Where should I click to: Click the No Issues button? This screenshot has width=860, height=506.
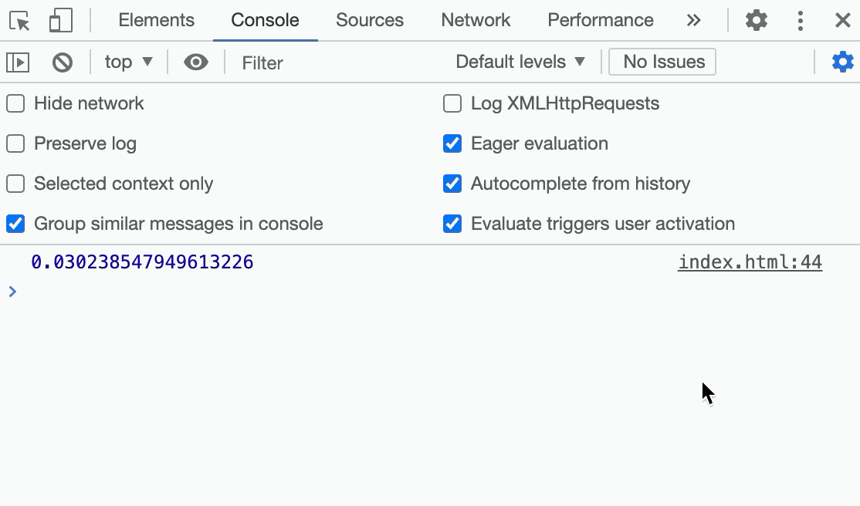[662, 62]
